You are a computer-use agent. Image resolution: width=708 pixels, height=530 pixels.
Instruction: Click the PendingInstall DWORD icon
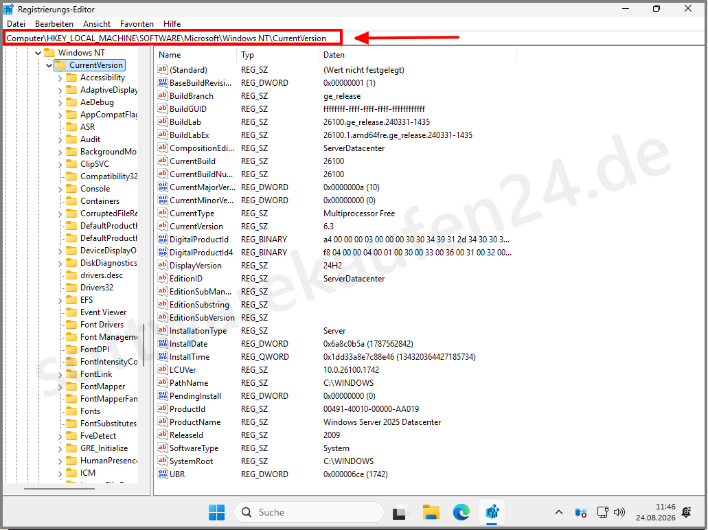tap(163, 396)
